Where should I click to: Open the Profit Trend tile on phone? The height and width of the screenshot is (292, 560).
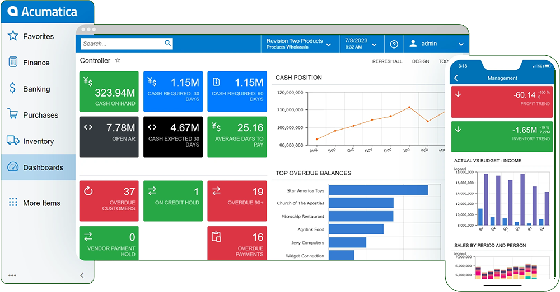(x=502, y=102)
